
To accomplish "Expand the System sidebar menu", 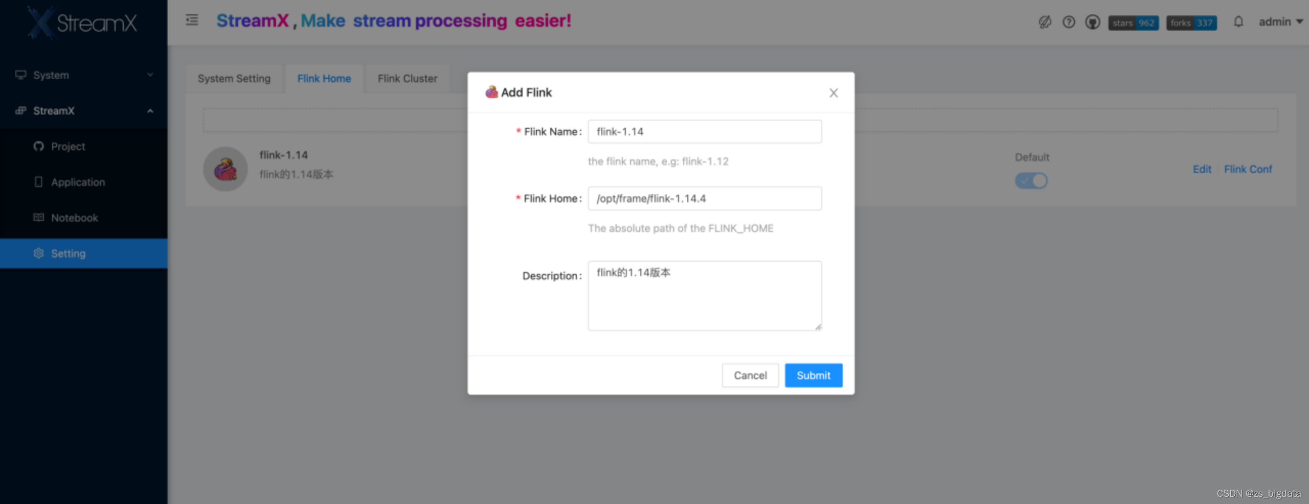I will point(83,75).
